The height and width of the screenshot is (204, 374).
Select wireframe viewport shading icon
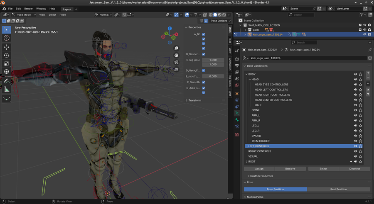[x=211, y=15]
